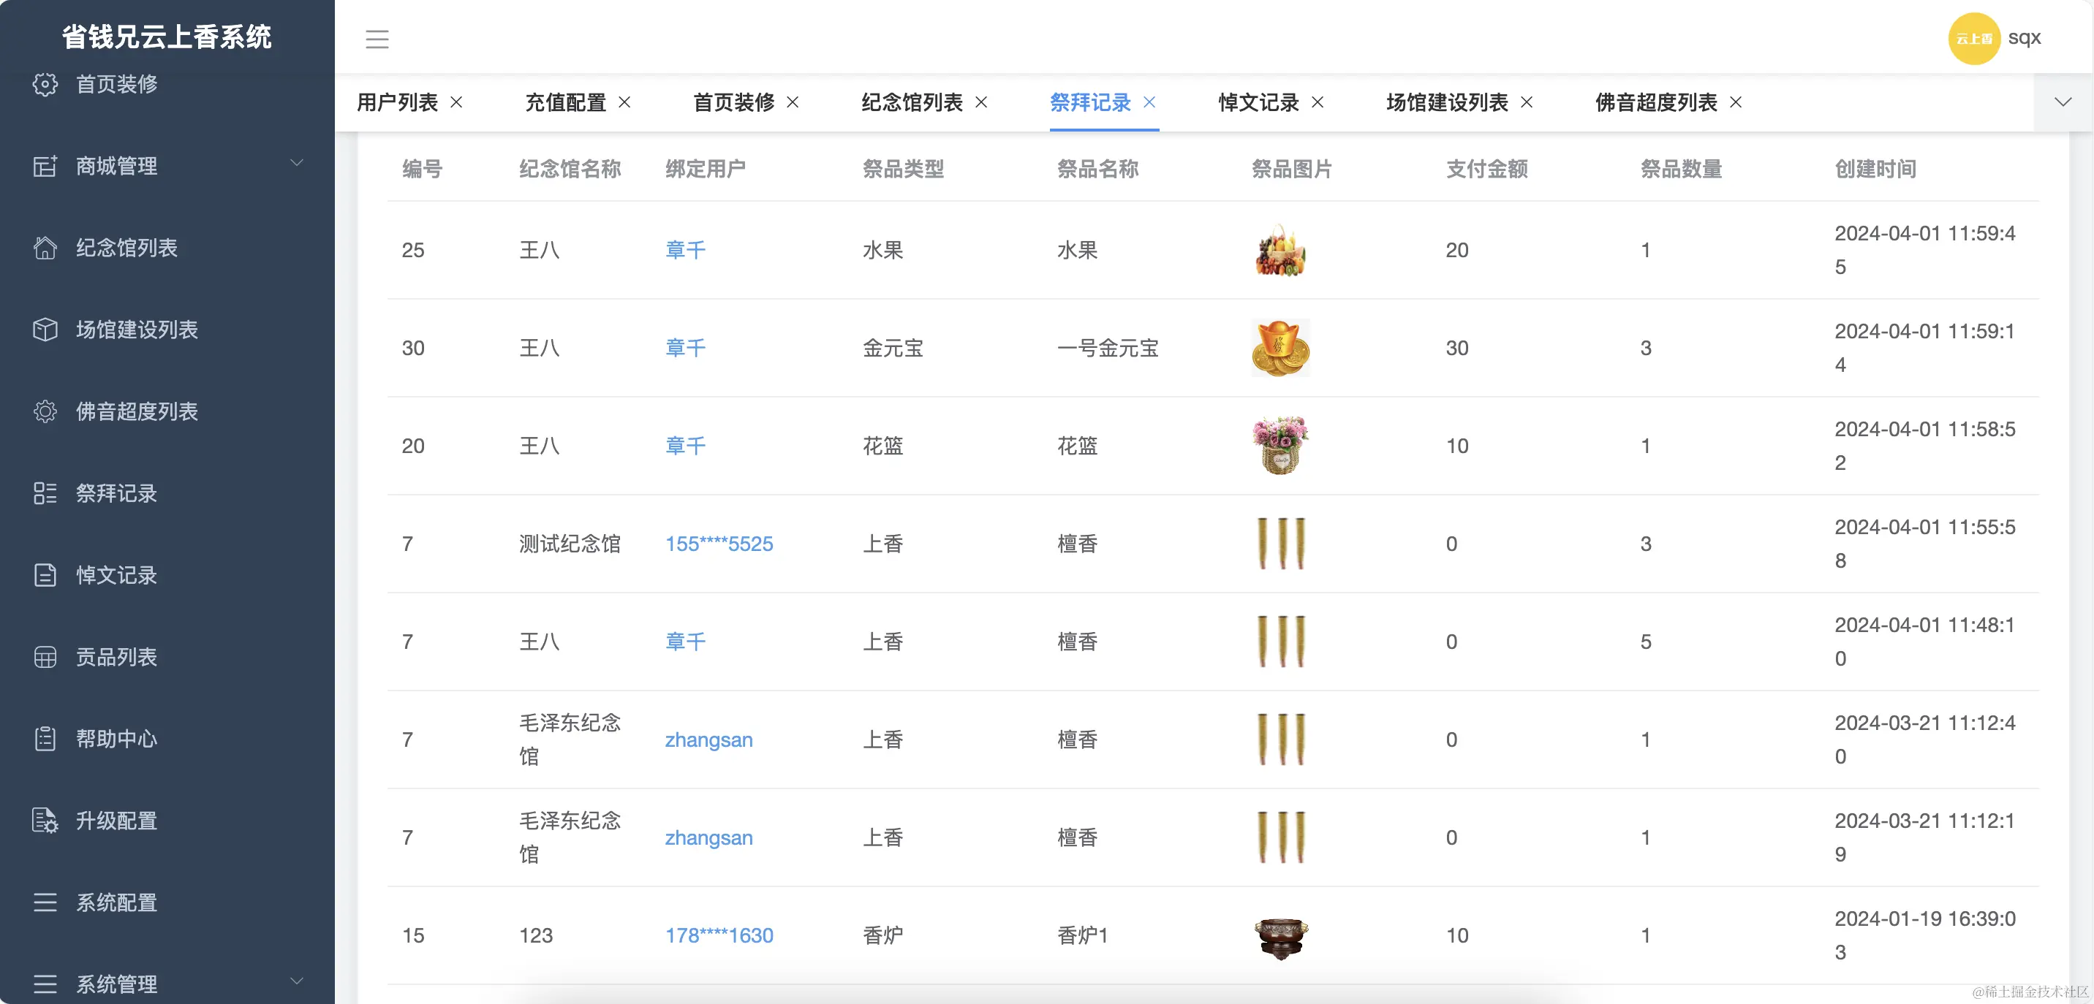Select the 系统配置 sidebar icon
The height and width of the screenshot is (1004, 2094).
[45, 902]
